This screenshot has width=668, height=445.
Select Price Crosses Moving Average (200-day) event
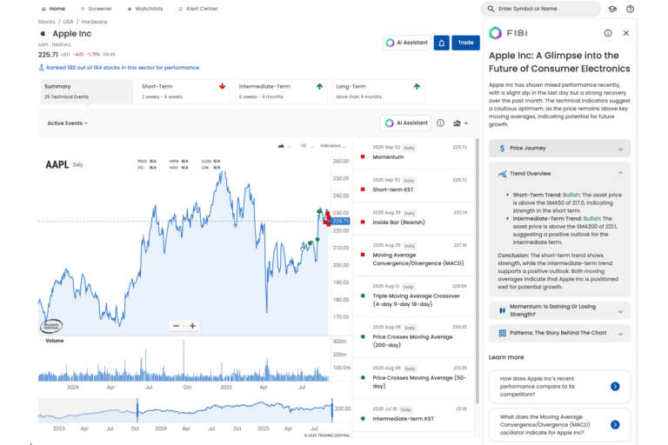(413, 337)
